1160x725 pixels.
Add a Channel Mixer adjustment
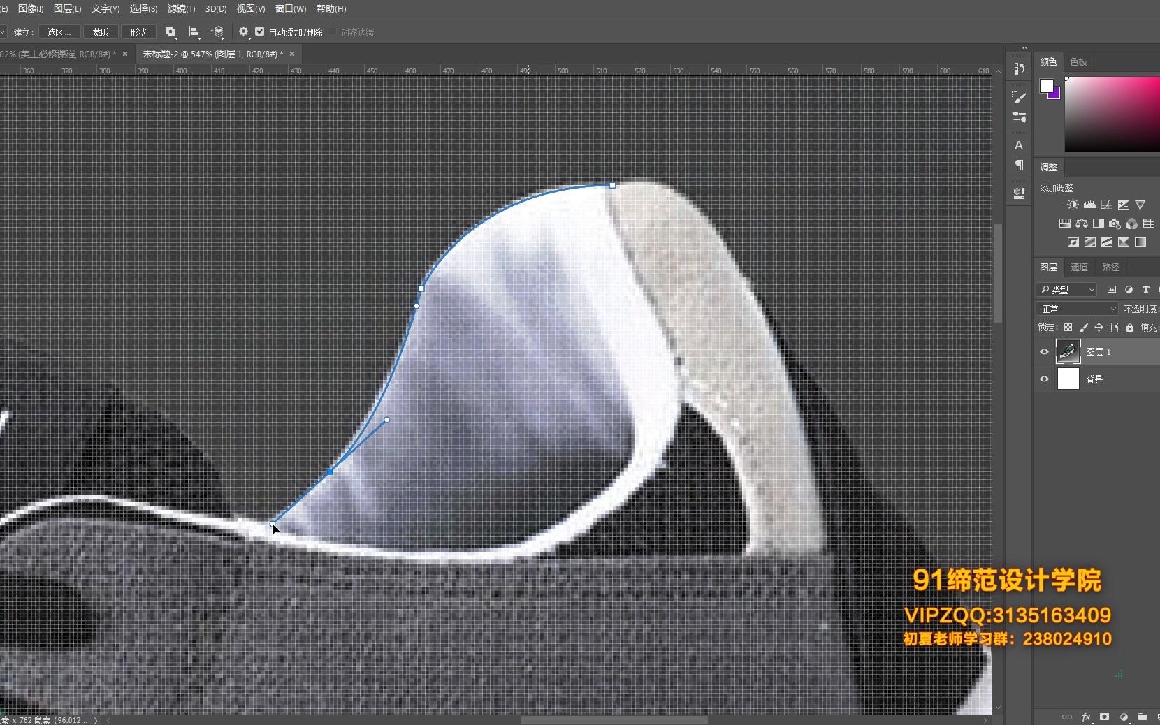1132,224
